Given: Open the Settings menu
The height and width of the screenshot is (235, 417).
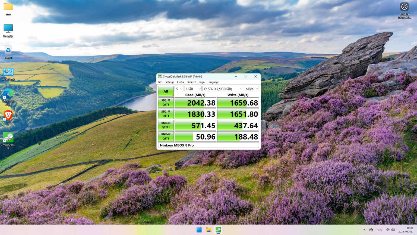Looking at the screenshot, I should (169, 82).
